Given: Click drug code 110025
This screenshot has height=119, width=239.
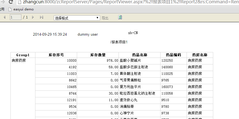Looking at the screenshot, I should (x=167, y=74).
